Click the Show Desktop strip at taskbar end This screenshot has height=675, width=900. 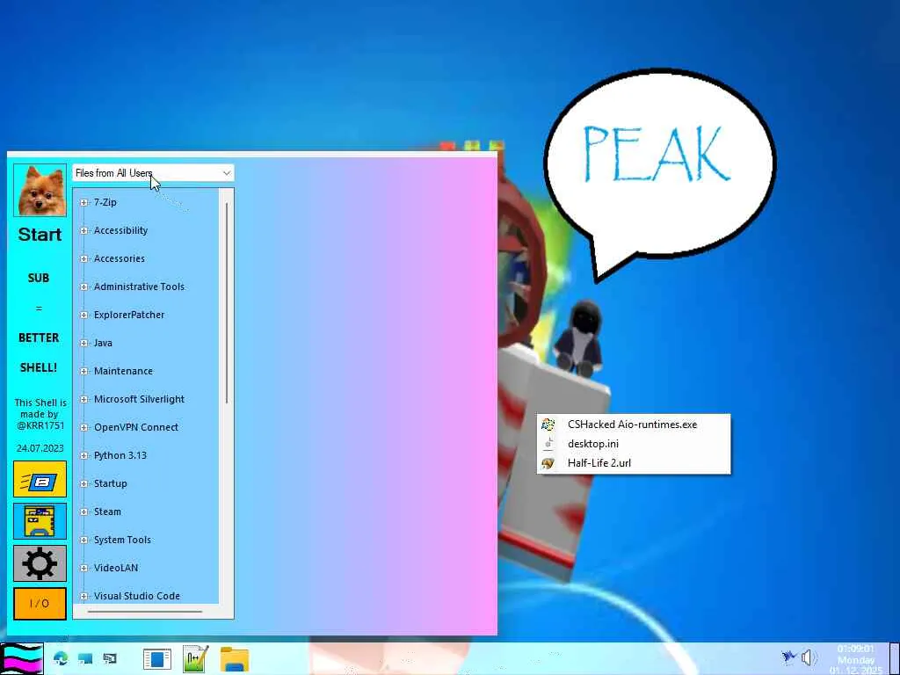(895, 659)
